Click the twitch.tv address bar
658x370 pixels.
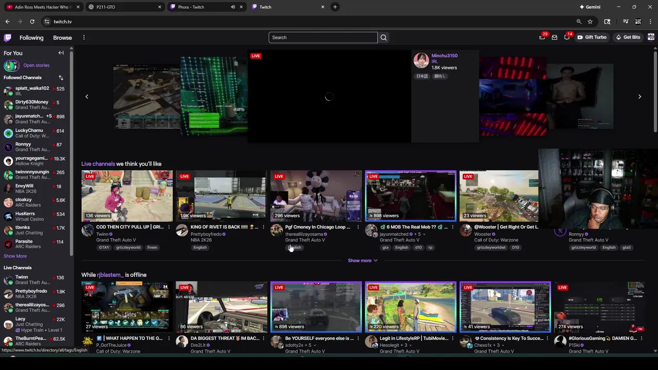[x=308, y=22]
